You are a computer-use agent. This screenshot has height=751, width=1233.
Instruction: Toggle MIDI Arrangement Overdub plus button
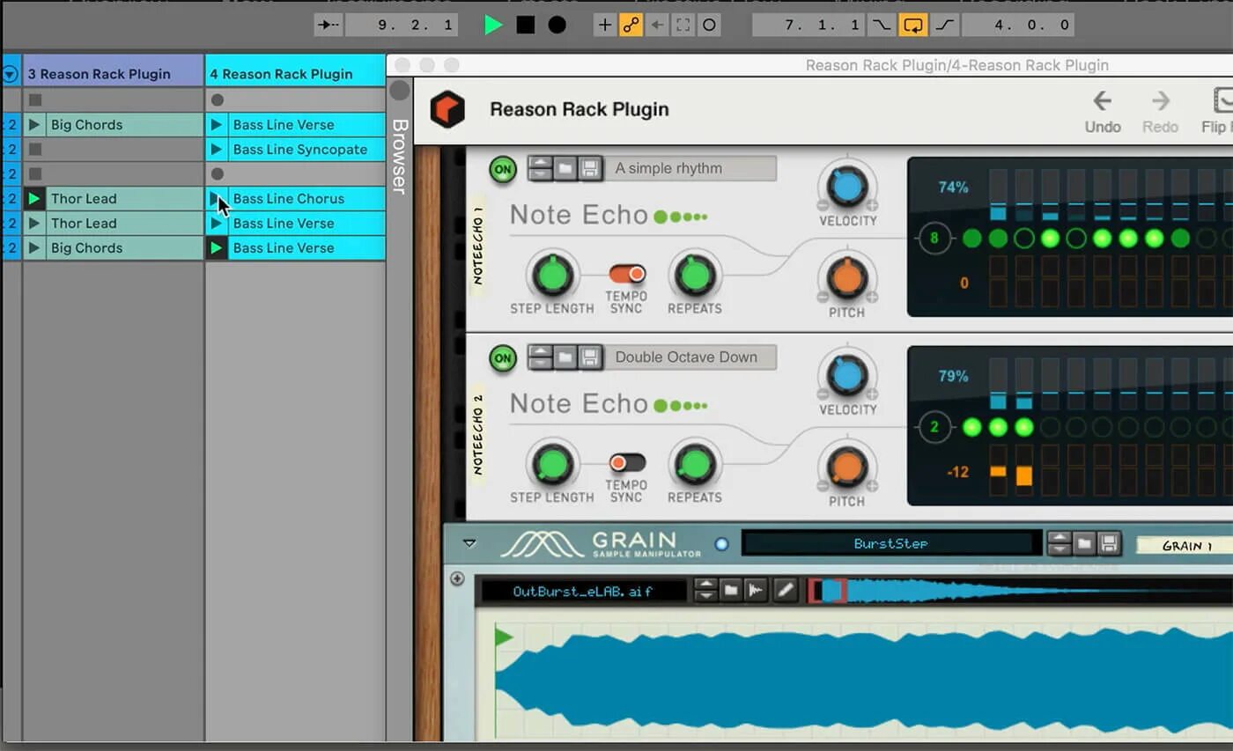coord(604,25)
